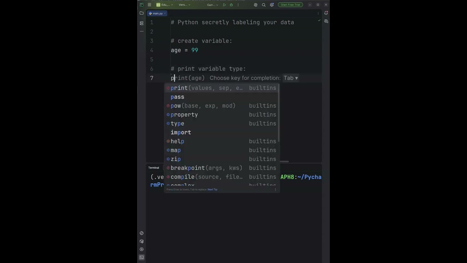Open the Edu project dropdown

click(164, 5)
